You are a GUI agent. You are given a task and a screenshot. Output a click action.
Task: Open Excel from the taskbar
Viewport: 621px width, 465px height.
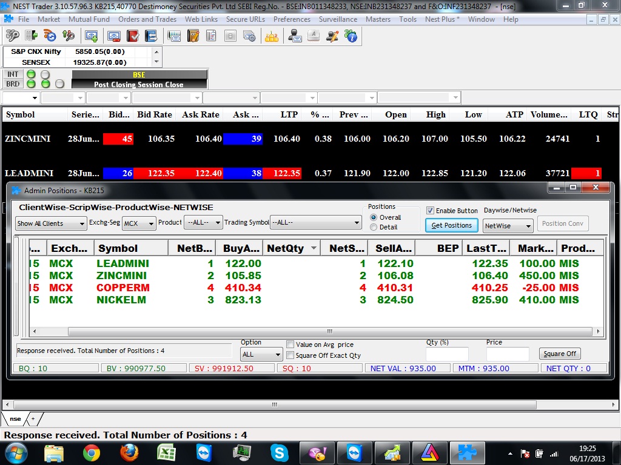(x=166, y=453)
